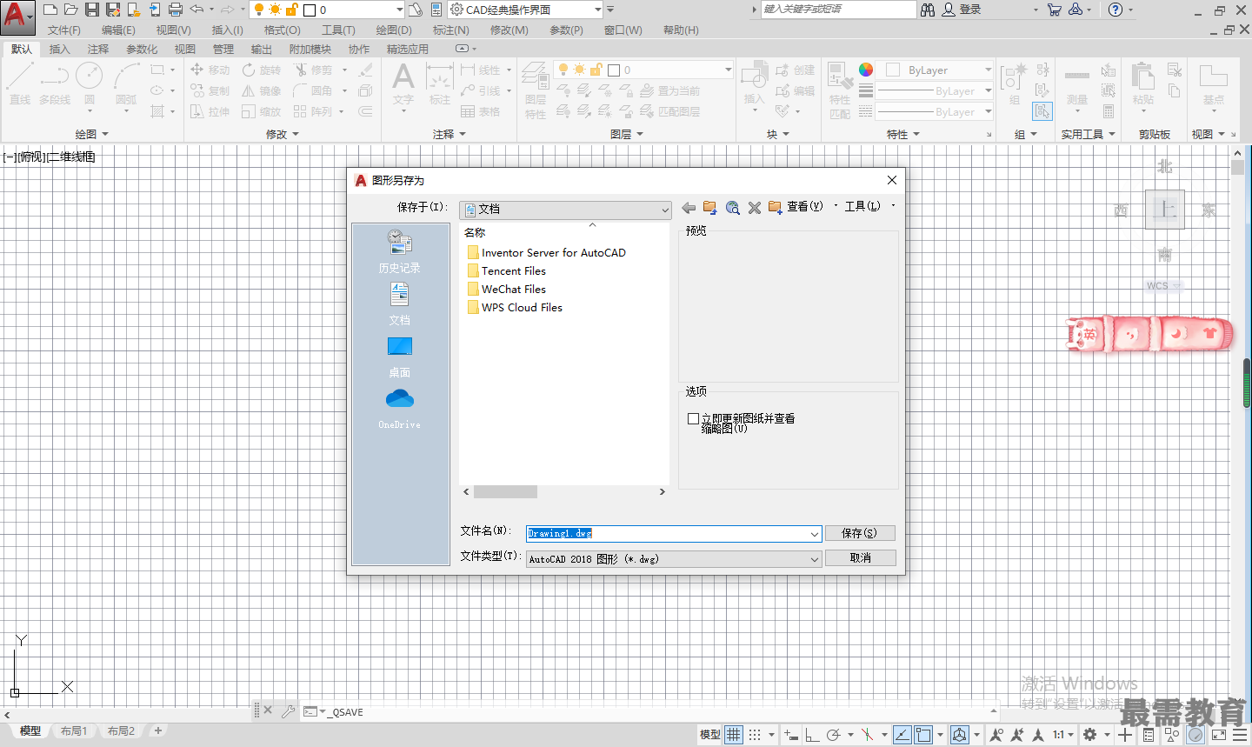Open the File (文件) menu
Viewport: 1252px width, 747px height.
pyautogui.click(x=64, y=30)
